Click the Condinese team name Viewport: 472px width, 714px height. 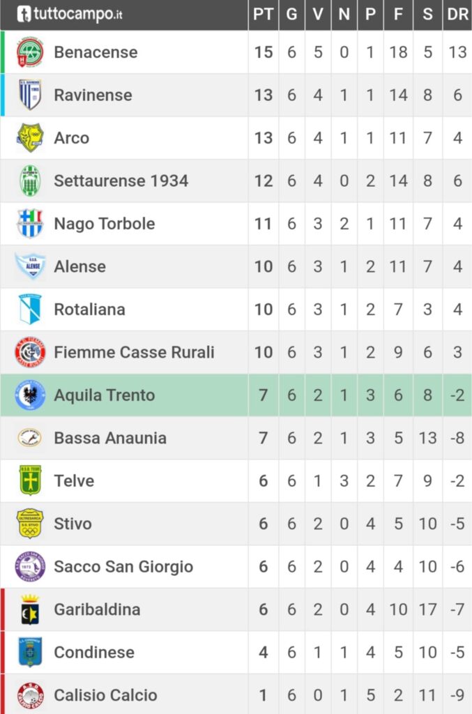coord(94,653)
